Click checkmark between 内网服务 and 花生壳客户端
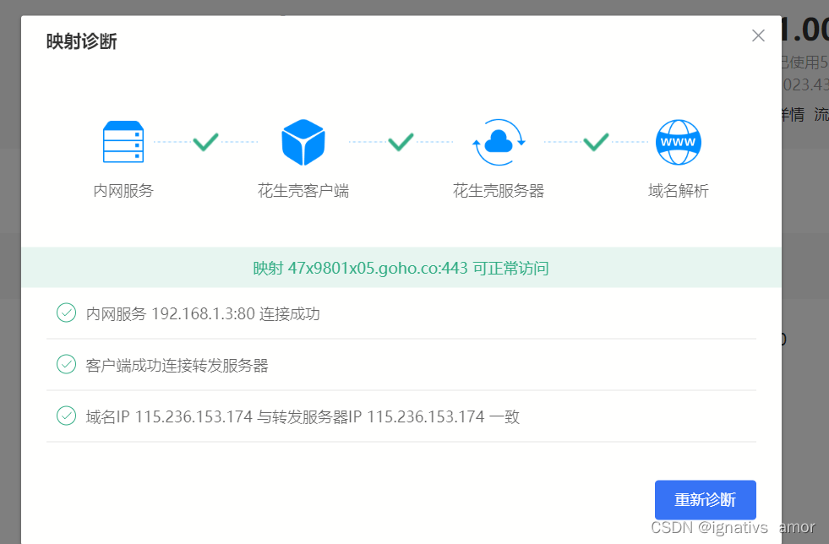The image size is (829, 544). (205, 142)
